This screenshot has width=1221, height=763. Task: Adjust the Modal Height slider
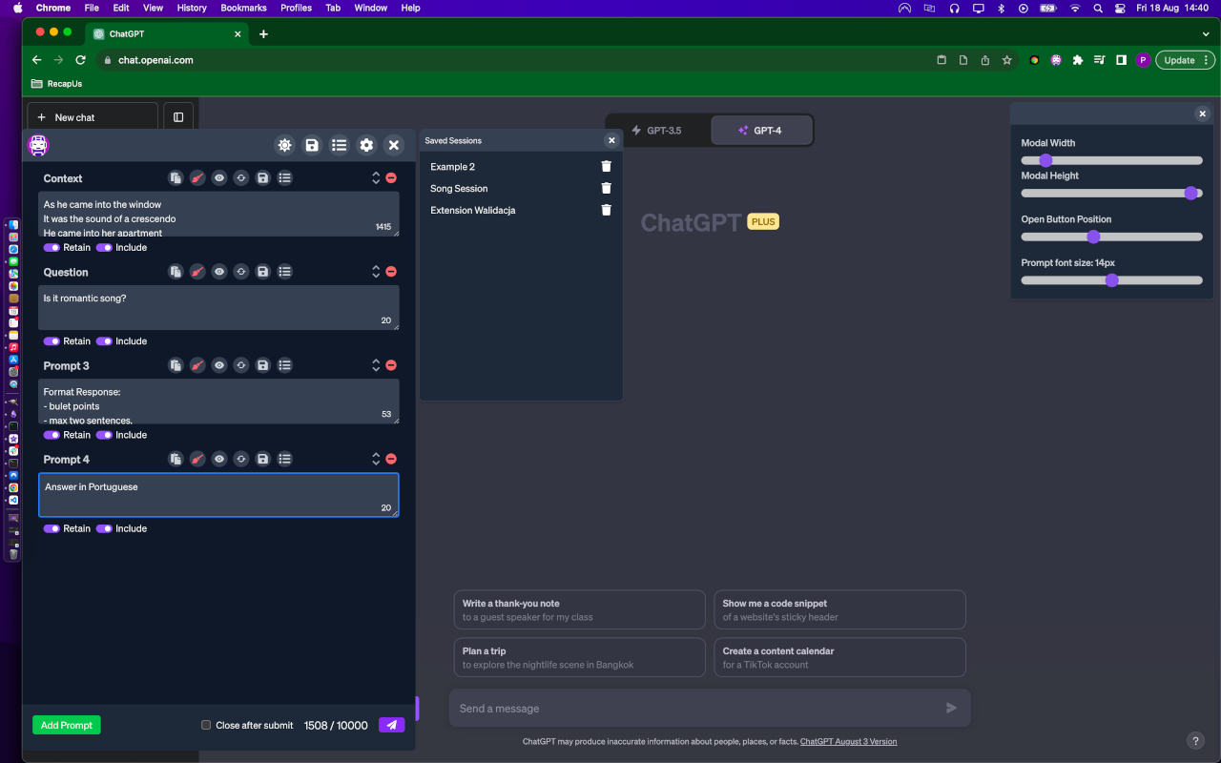pyautogui.click(x=1111, y=193)
